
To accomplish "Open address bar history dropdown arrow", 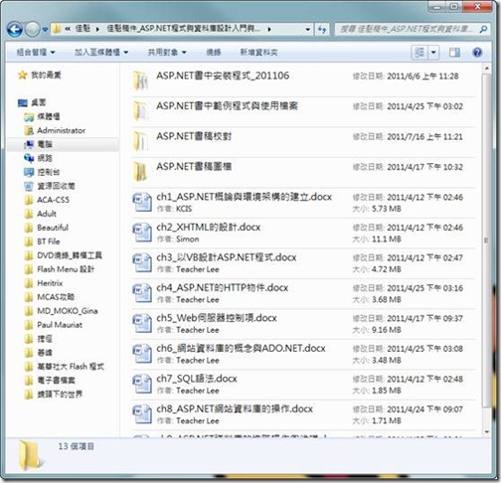I will [307, 30].
